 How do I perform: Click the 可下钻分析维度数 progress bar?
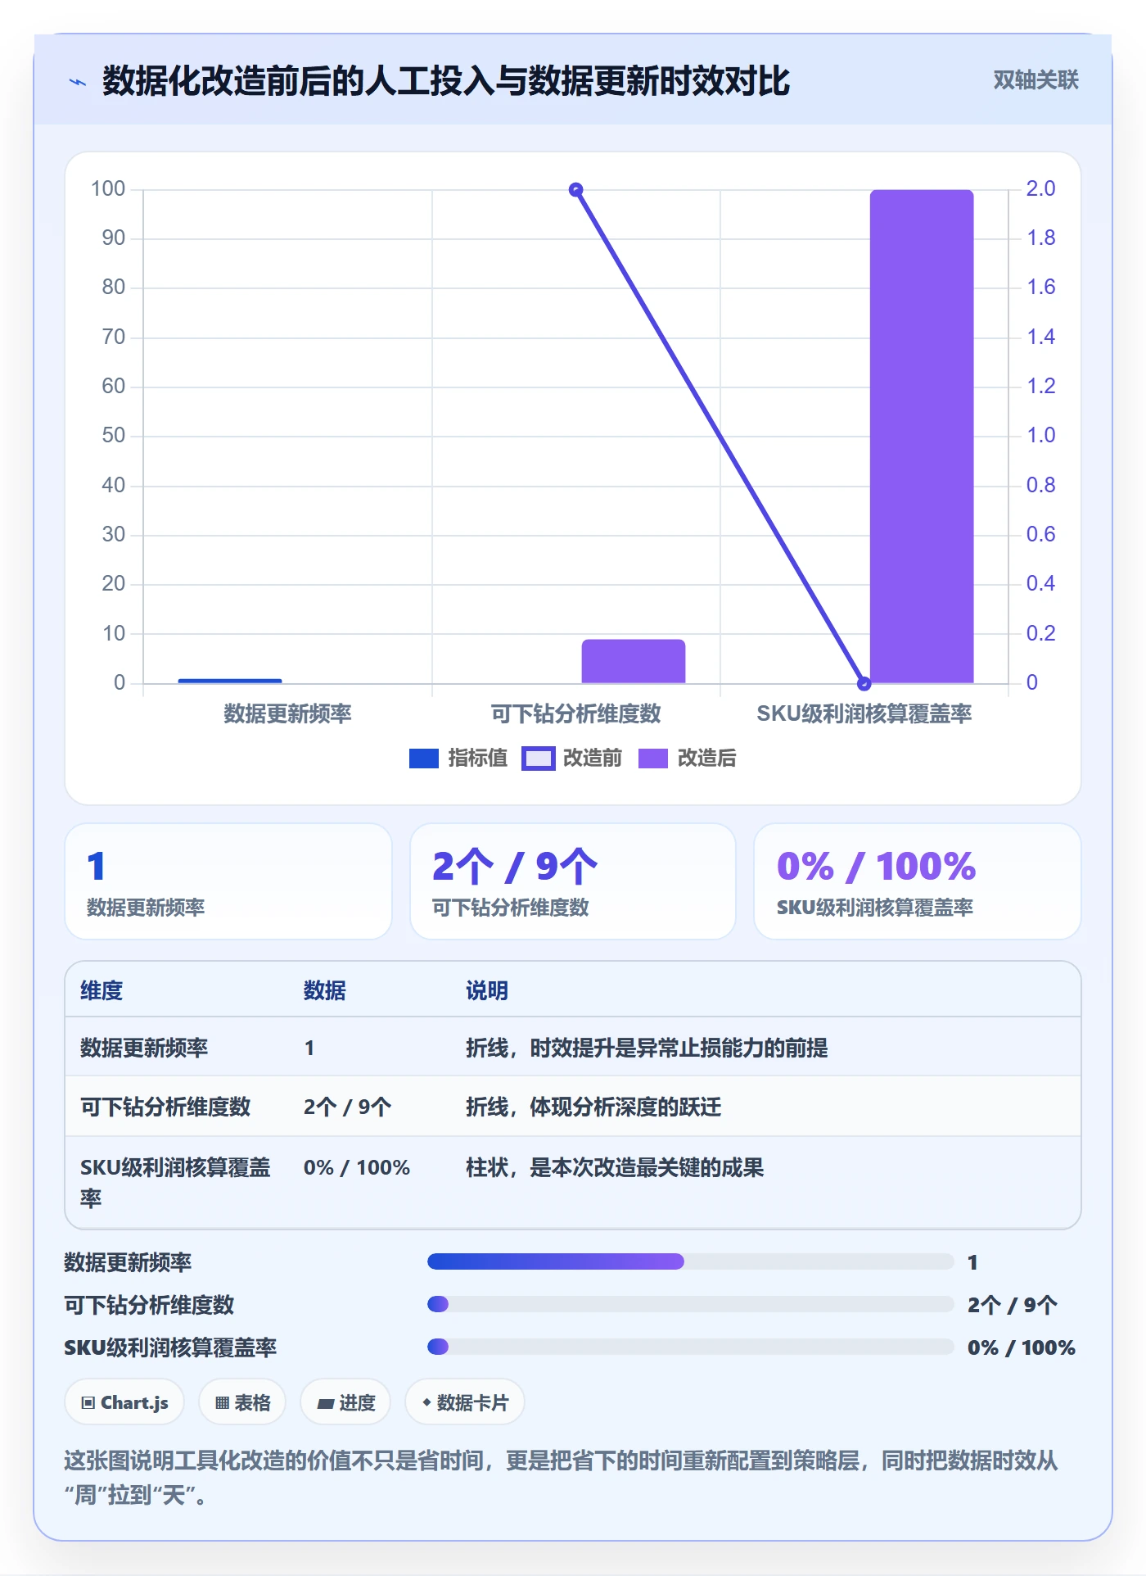point(691,1304)
